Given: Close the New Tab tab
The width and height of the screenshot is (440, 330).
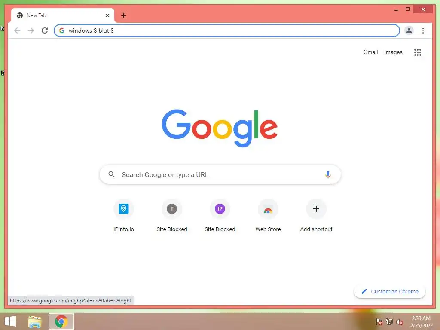Looking at the screenshot, I should (x=107, y=15).
